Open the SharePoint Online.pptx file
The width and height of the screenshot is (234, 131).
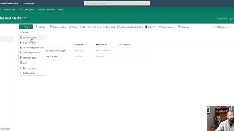point(56,51)
